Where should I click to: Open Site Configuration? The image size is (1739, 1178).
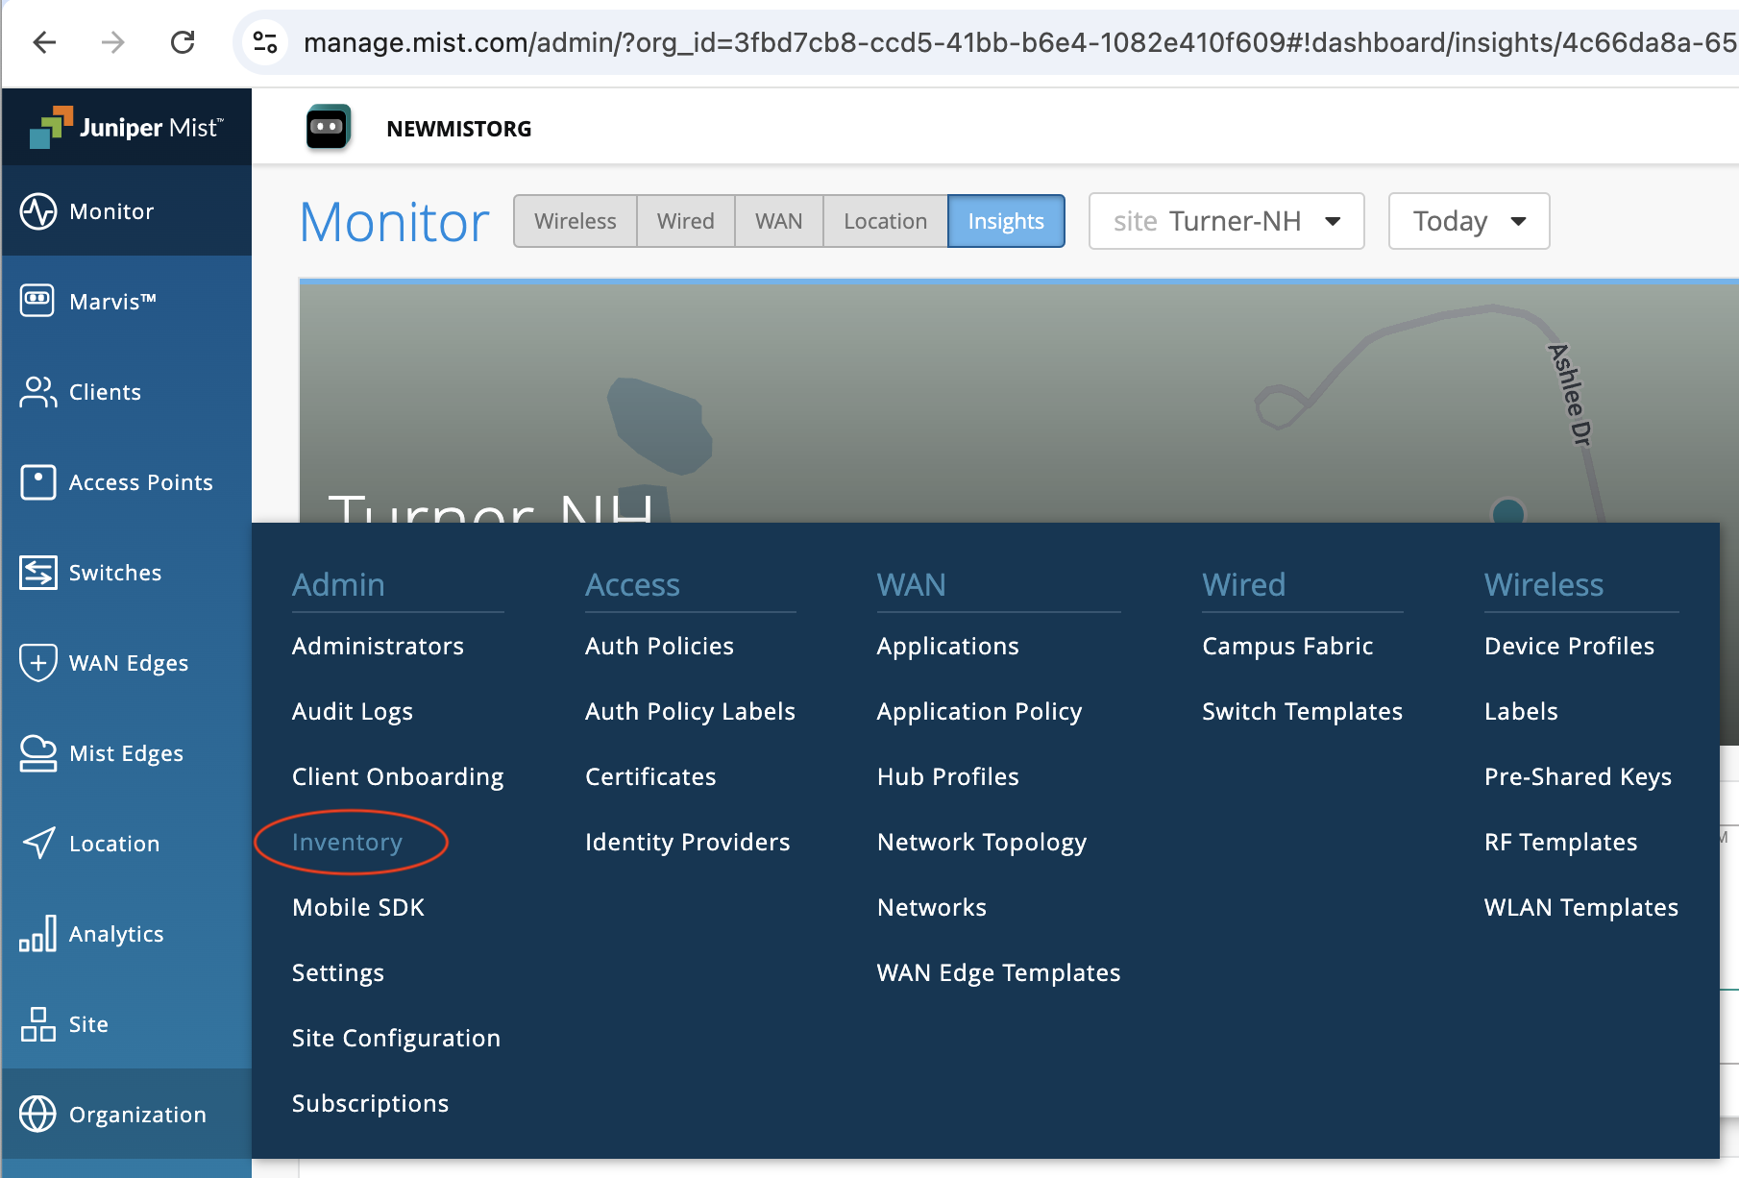[397, 1038]
